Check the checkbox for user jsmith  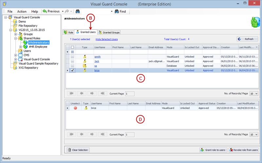pos(72,57)
